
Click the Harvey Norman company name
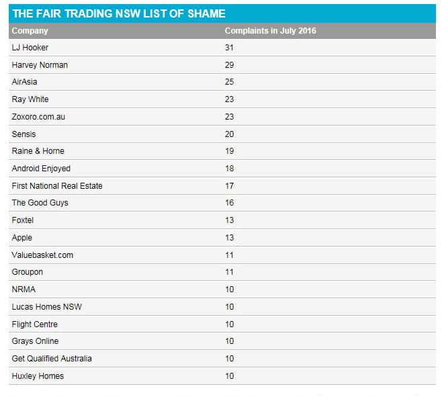pyautogui.click(x=40, y=65)
